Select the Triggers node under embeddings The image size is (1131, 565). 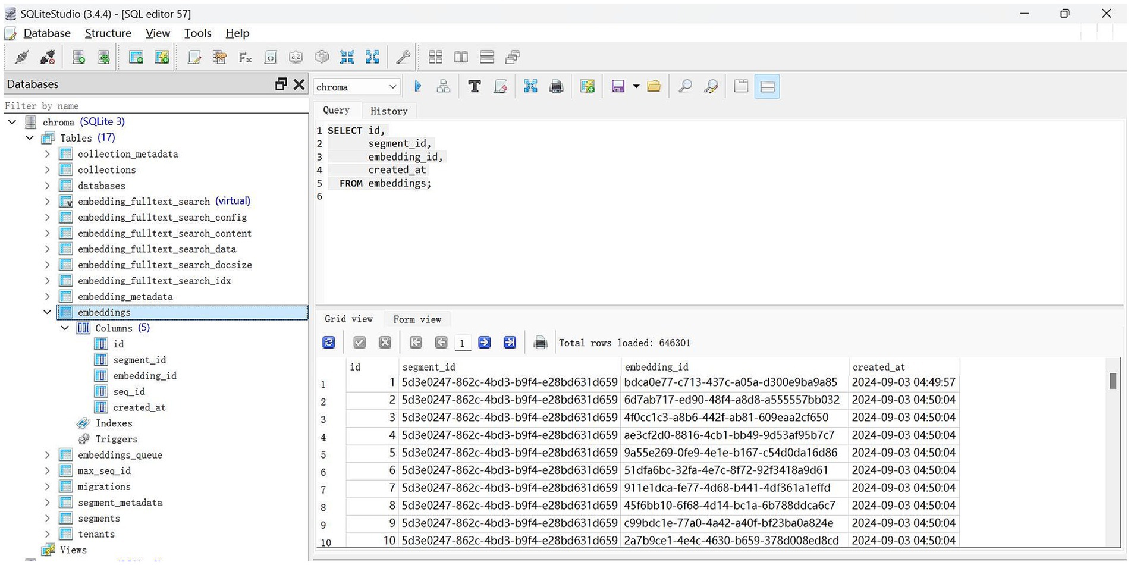pos(117,440)
